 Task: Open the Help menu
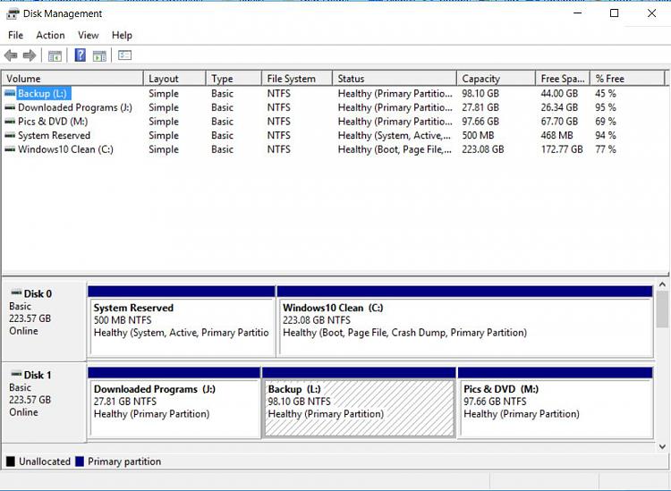122,35
